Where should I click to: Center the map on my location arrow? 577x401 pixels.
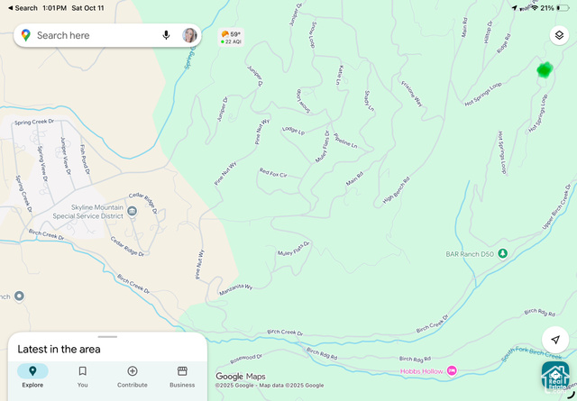click(x=555, y=340)
